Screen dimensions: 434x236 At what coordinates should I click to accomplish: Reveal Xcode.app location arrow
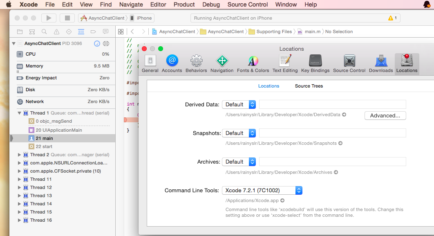pos(282,200)
